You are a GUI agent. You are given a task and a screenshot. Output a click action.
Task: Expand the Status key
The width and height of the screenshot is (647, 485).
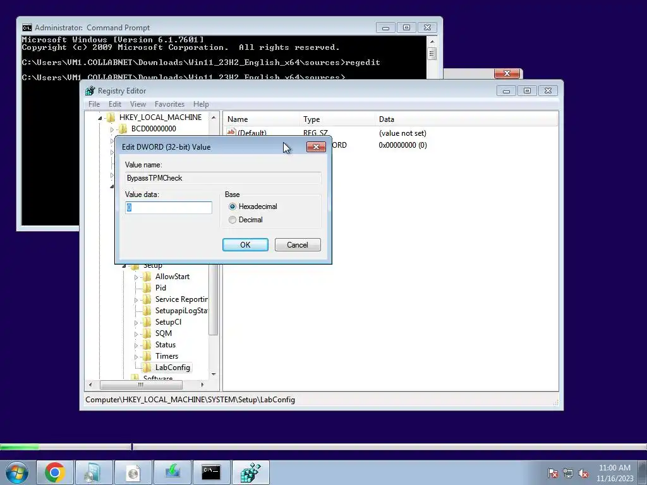coord(136,345)
